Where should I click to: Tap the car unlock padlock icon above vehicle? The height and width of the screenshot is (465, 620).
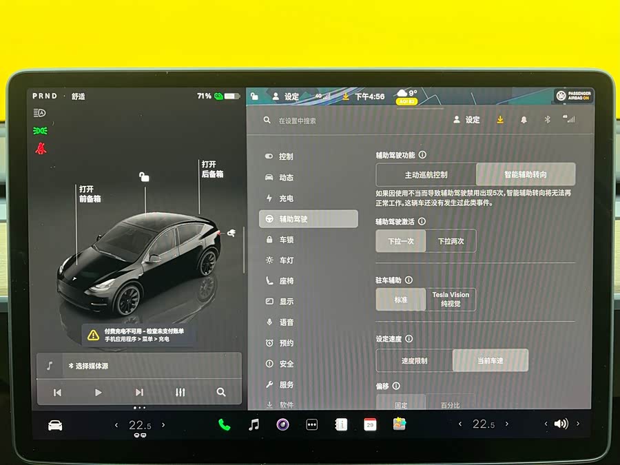[x=145, y=177]
